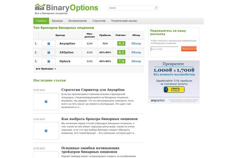Click the $250 deposit cell for 24Option
This screenshot has width=237, height=158.
click(x=90, y=52)
